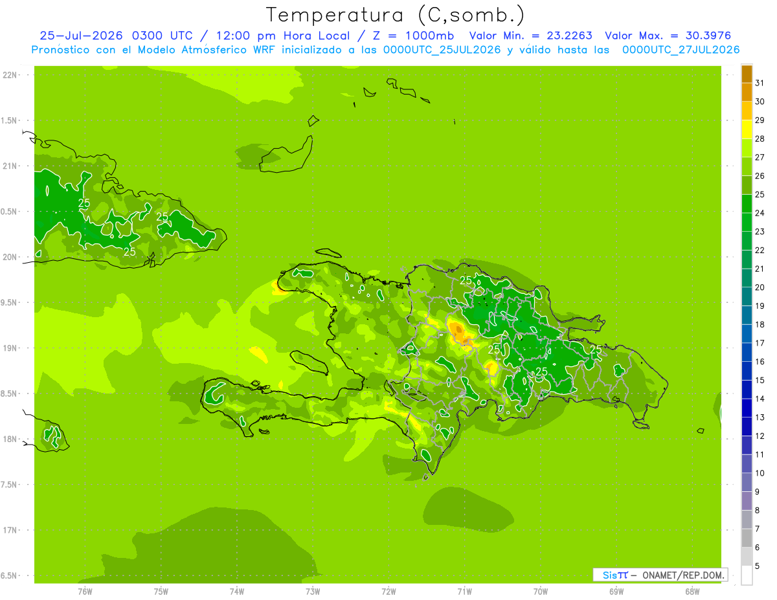Click the legend value "18"
Image resolution: width=777 pixels, height=600 pixels.
click(x=760, y=324)
